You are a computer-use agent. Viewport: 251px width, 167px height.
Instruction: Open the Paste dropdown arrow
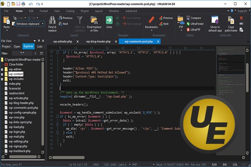(x=7, y=30)
